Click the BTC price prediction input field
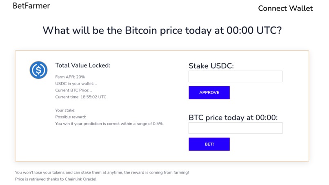 (x=235, y=128)
